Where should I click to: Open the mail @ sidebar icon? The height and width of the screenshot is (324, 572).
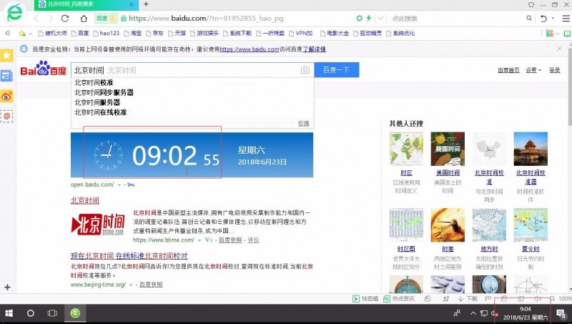7,116
